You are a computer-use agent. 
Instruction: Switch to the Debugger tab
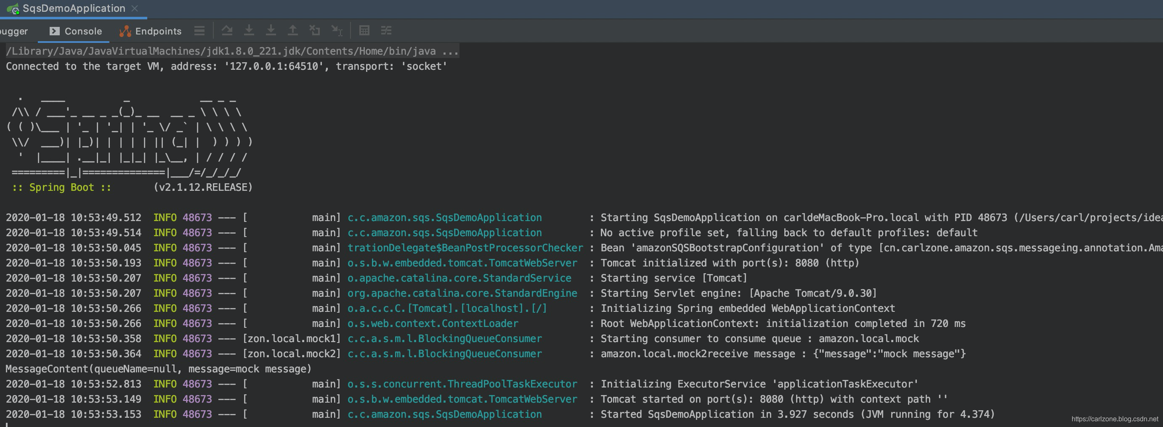pos(13,31)
